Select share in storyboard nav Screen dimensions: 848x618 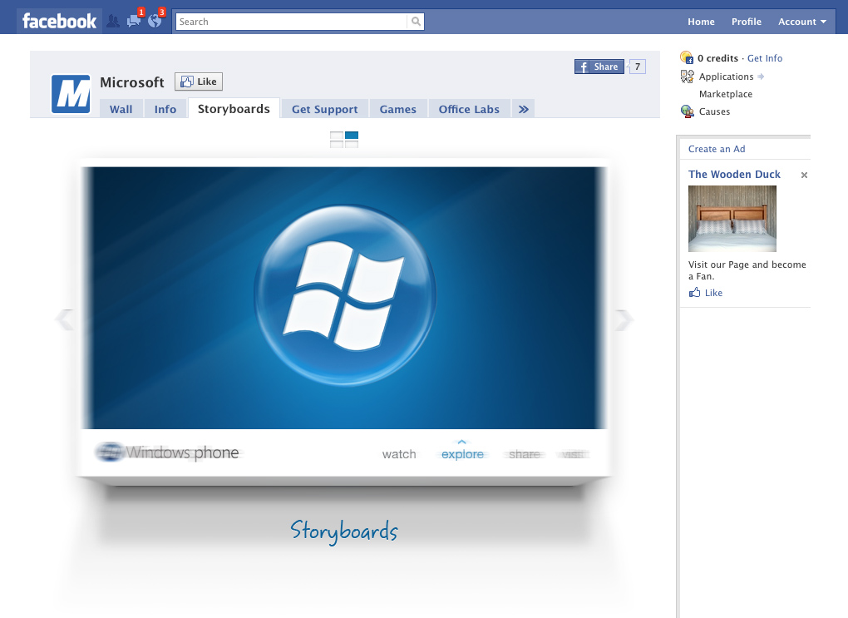[x=524, y=454]
